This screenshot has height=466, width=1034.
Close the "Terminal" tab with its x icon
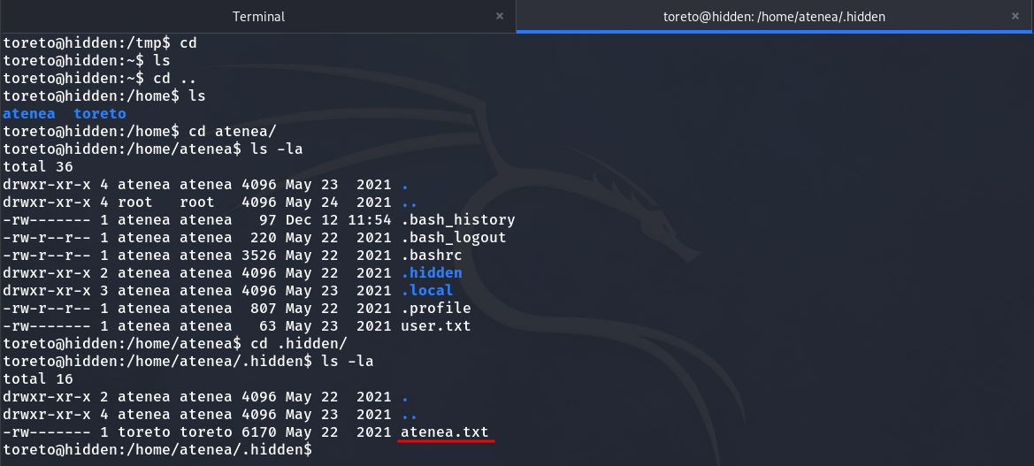(499, 16)
